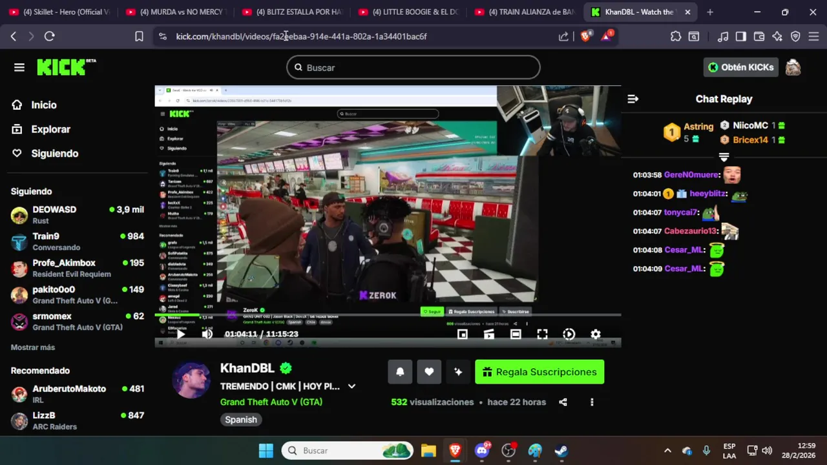Open Discord from the taskbar
The height and width of the screenshot is (465, 827).
482,450
